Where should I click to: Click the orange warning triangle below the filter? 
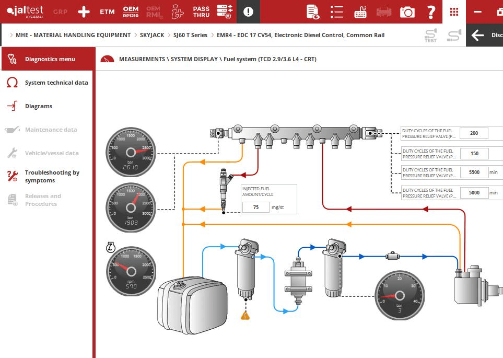point(245,315)
